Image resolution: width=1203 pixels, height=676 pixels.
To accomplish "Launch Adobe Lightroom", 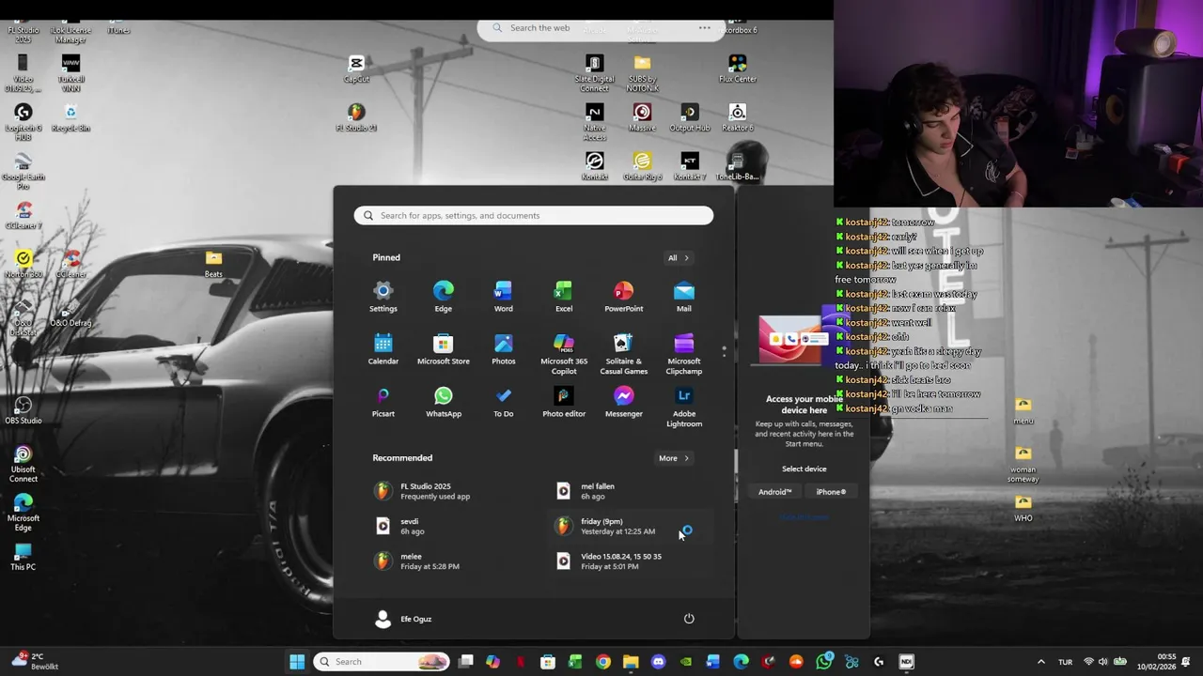I will click(684, 407).
